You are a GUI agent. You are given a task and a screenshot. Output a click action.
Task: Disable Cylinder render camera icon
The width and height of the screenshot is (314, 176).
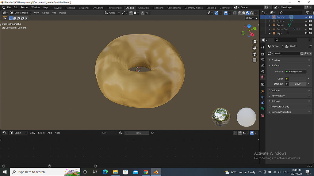(310, 21)
